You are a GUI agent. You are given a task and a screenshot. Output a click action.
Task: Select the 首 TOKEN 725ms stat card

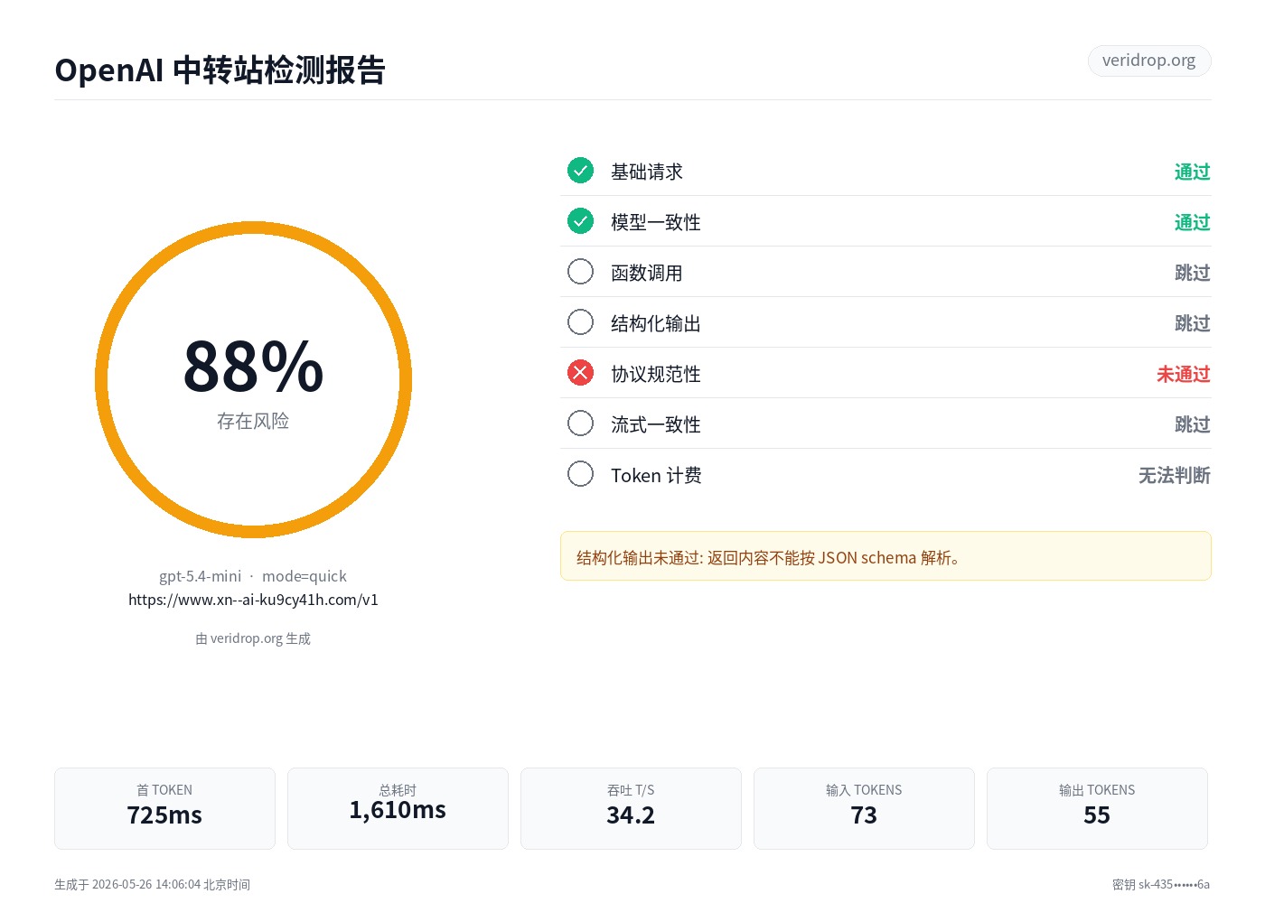(164, 808)
